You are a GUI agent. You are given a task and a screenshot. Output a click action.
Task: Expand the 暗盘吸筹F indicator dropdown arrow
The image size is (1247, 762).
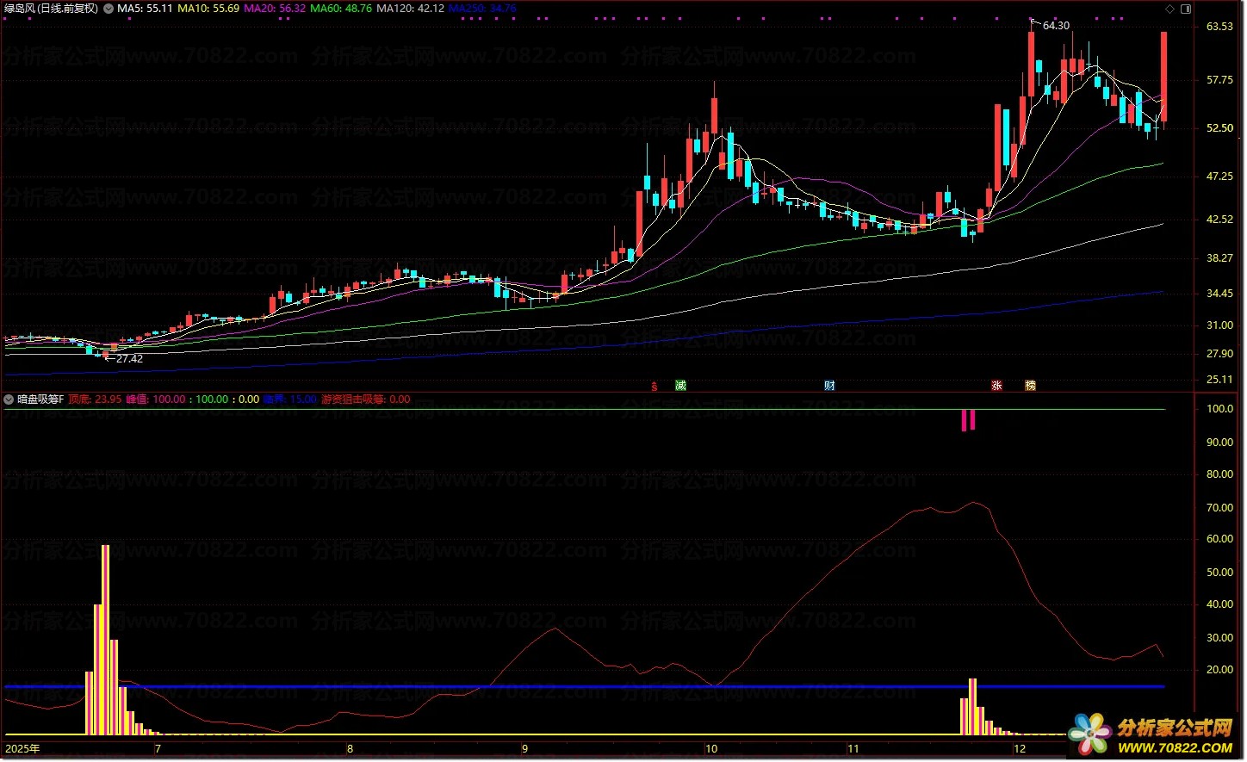[9, 400]
